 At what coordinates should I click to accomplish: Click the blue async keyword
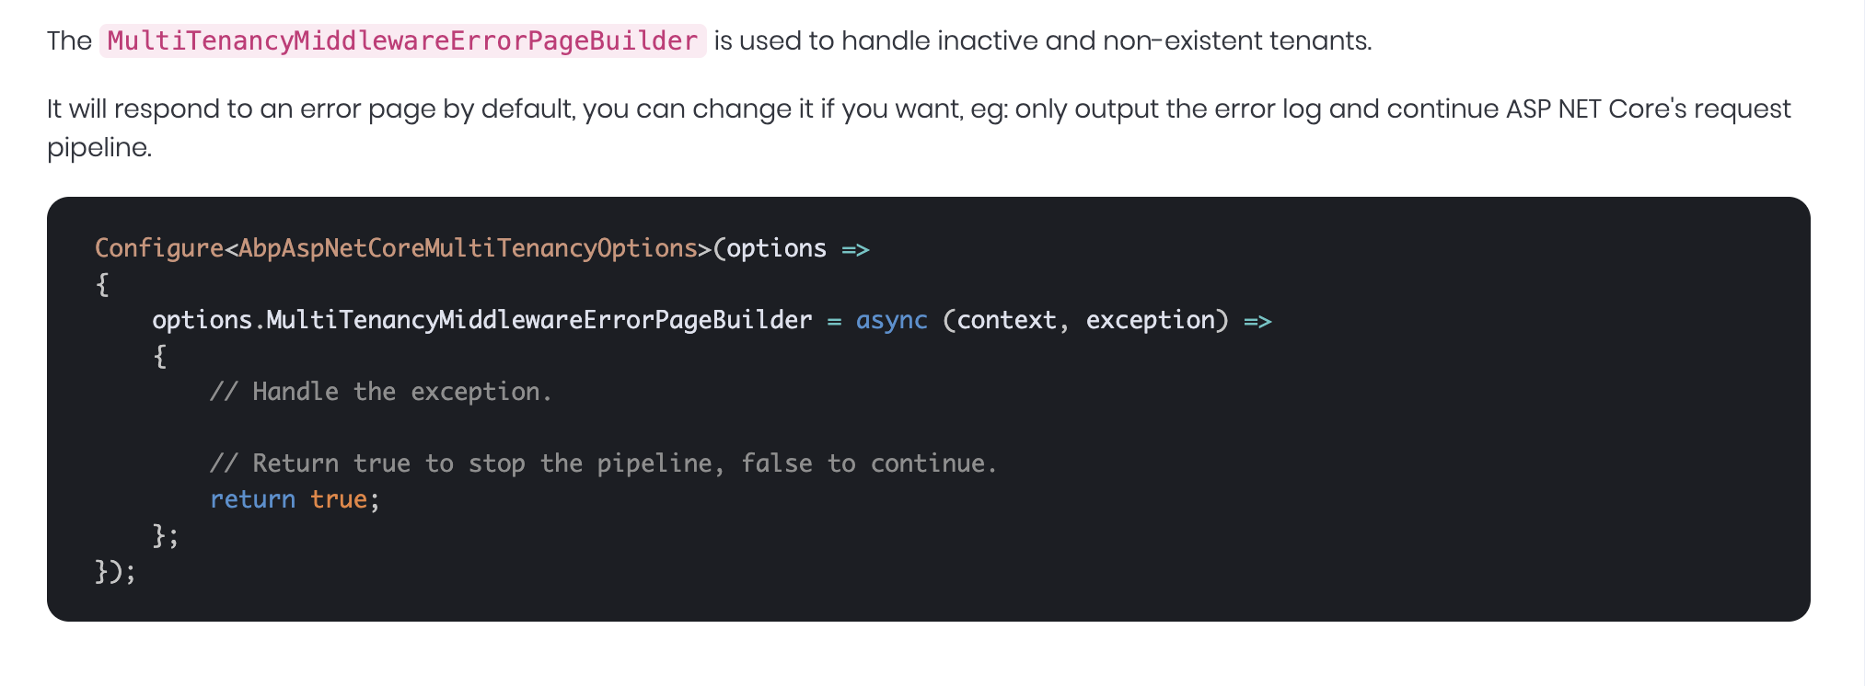pyautogui.click(x=891, y=320)
